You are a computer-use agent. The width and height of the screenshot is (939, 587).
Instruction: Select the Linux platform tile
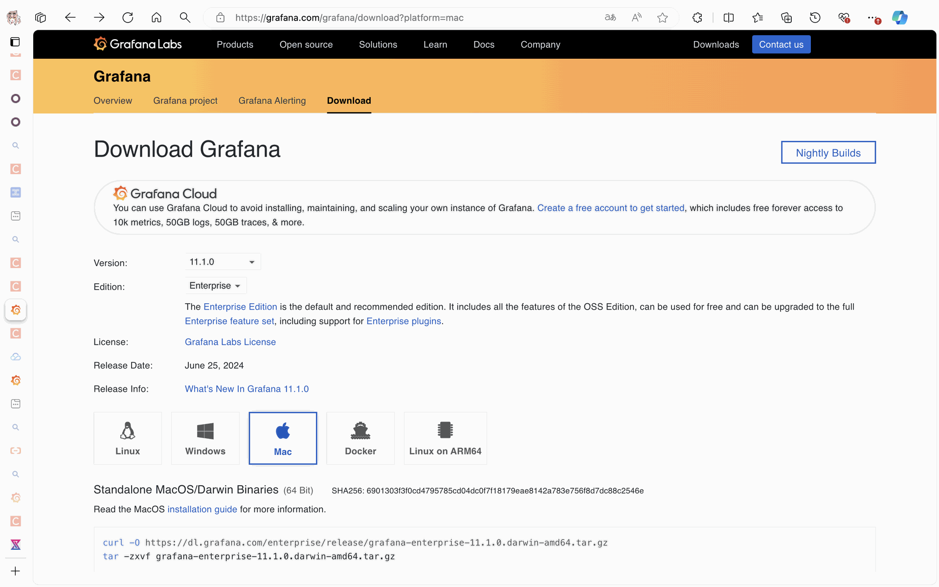pos(128,438)
